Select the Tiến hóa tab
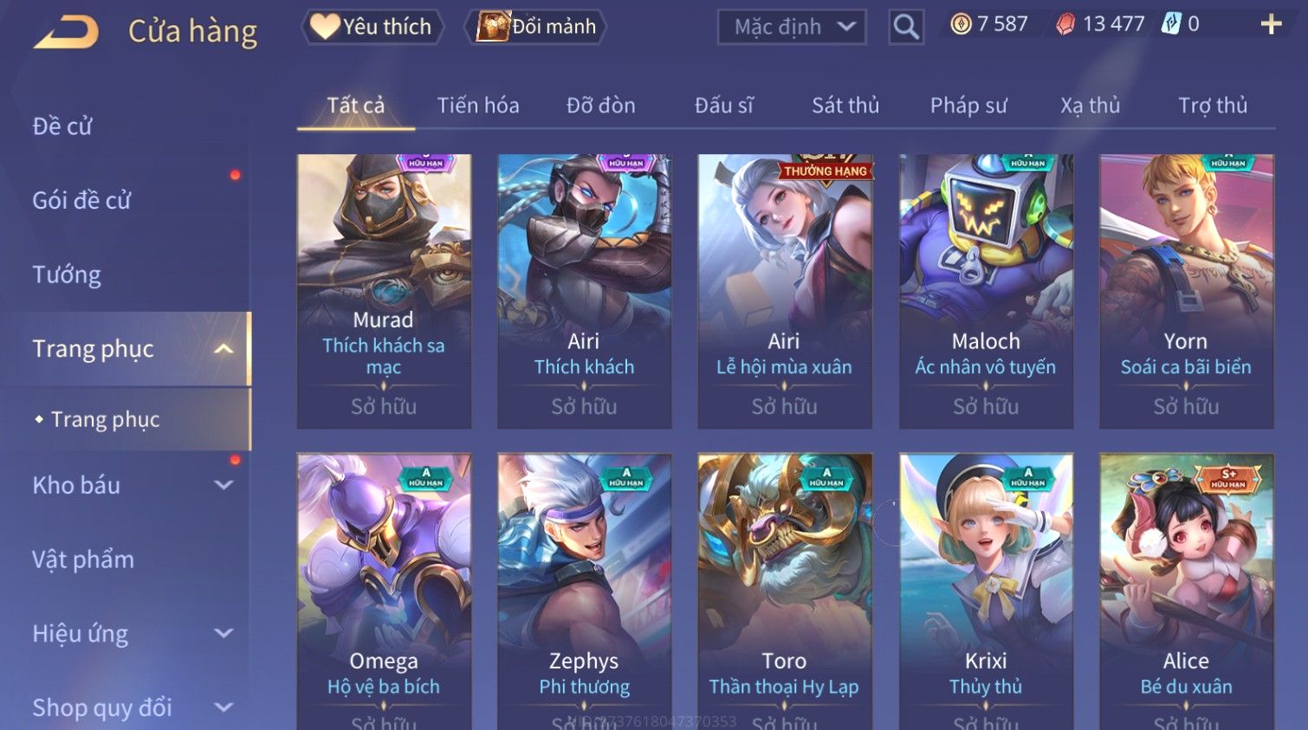The width and height of the screenshot is (1308, 730). (478, 106)
